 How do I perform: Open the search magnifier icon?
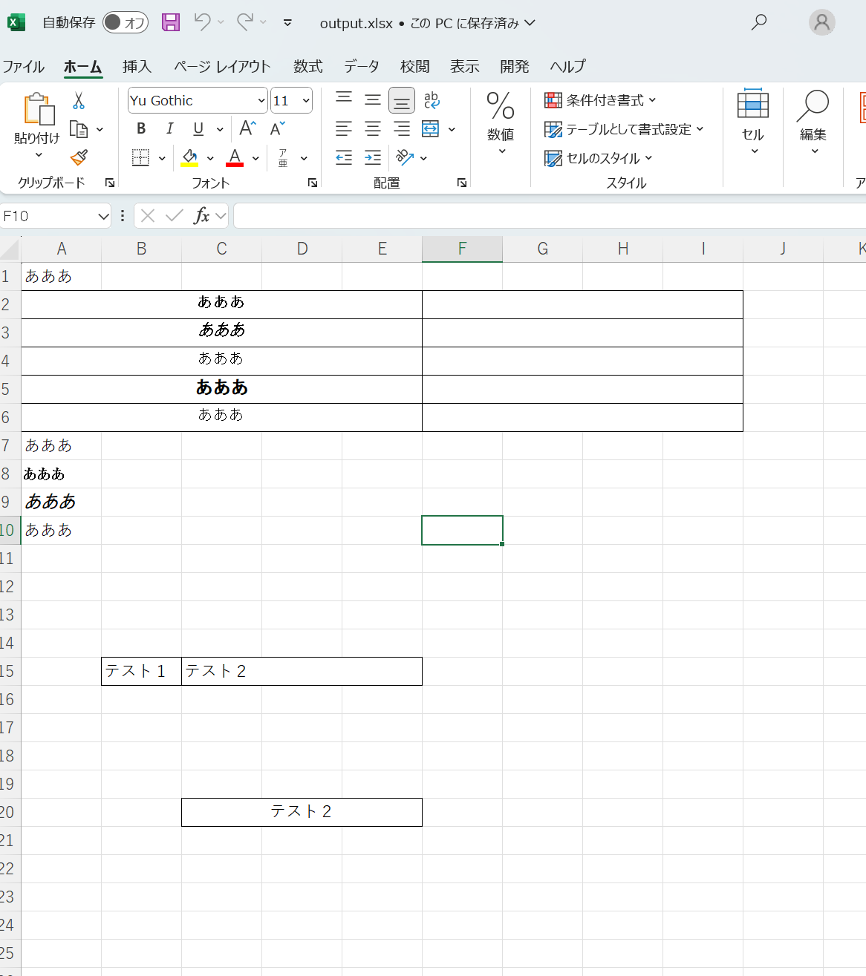758,22
